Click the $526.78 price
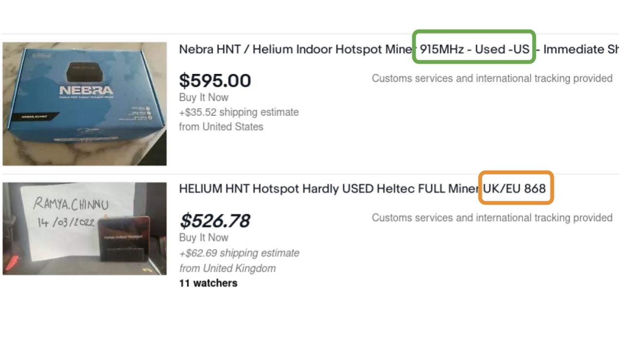 pyautogui.click(x=215, y=221)
